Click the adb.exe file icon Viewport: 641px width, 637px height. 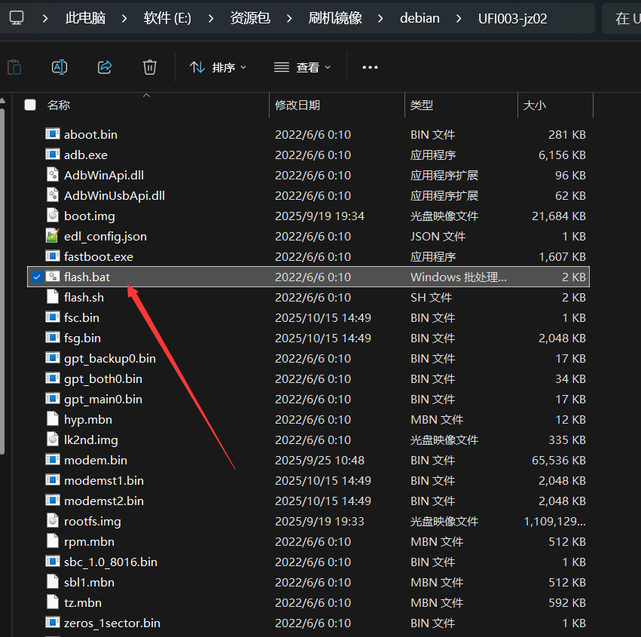pyautogui.click(x=52, y=155)
